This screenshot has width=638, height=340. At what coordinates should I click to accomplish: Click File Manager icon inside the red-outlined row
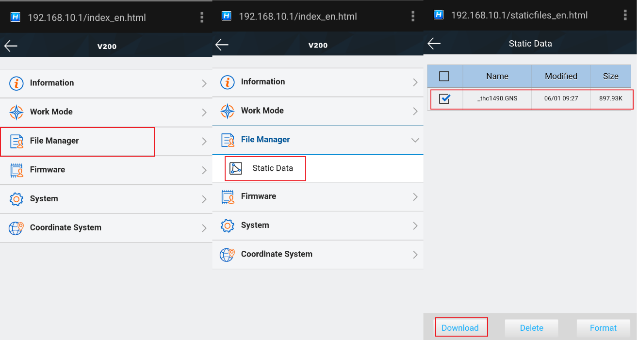pos(16,141)
